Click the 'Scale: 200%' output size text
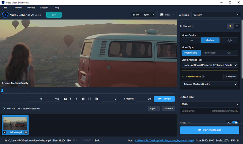The height and width of the screenshot is (144, 243). tap(188, 111)
